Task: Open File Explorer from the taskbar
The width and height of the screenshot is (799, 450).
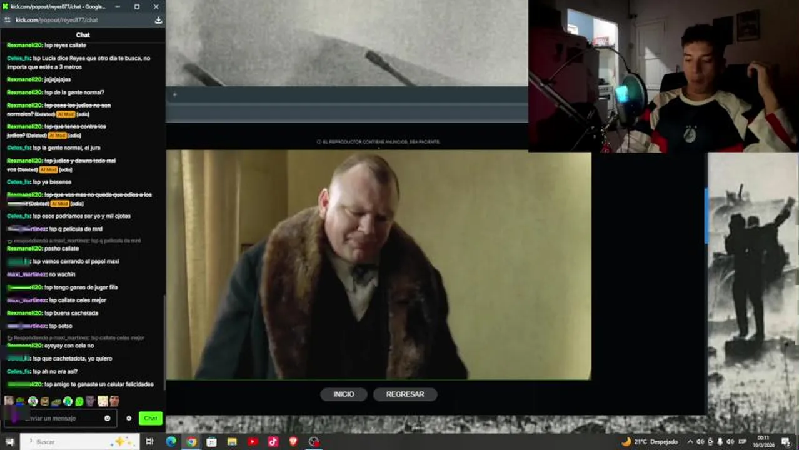Action: pyautogui.click(x=232, y=442)
